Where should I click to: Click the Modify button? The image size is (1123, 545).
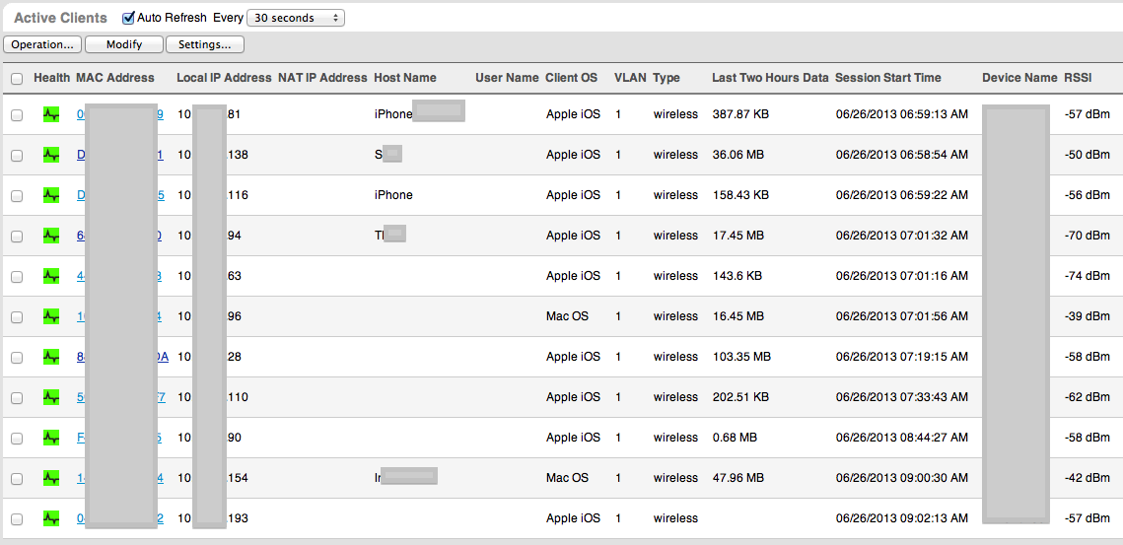pyautogui.click(x=124, y=44)
